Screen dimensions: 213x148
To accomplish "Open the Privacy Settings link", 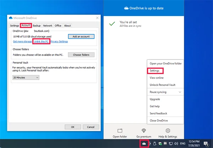I will pos(59,41).
